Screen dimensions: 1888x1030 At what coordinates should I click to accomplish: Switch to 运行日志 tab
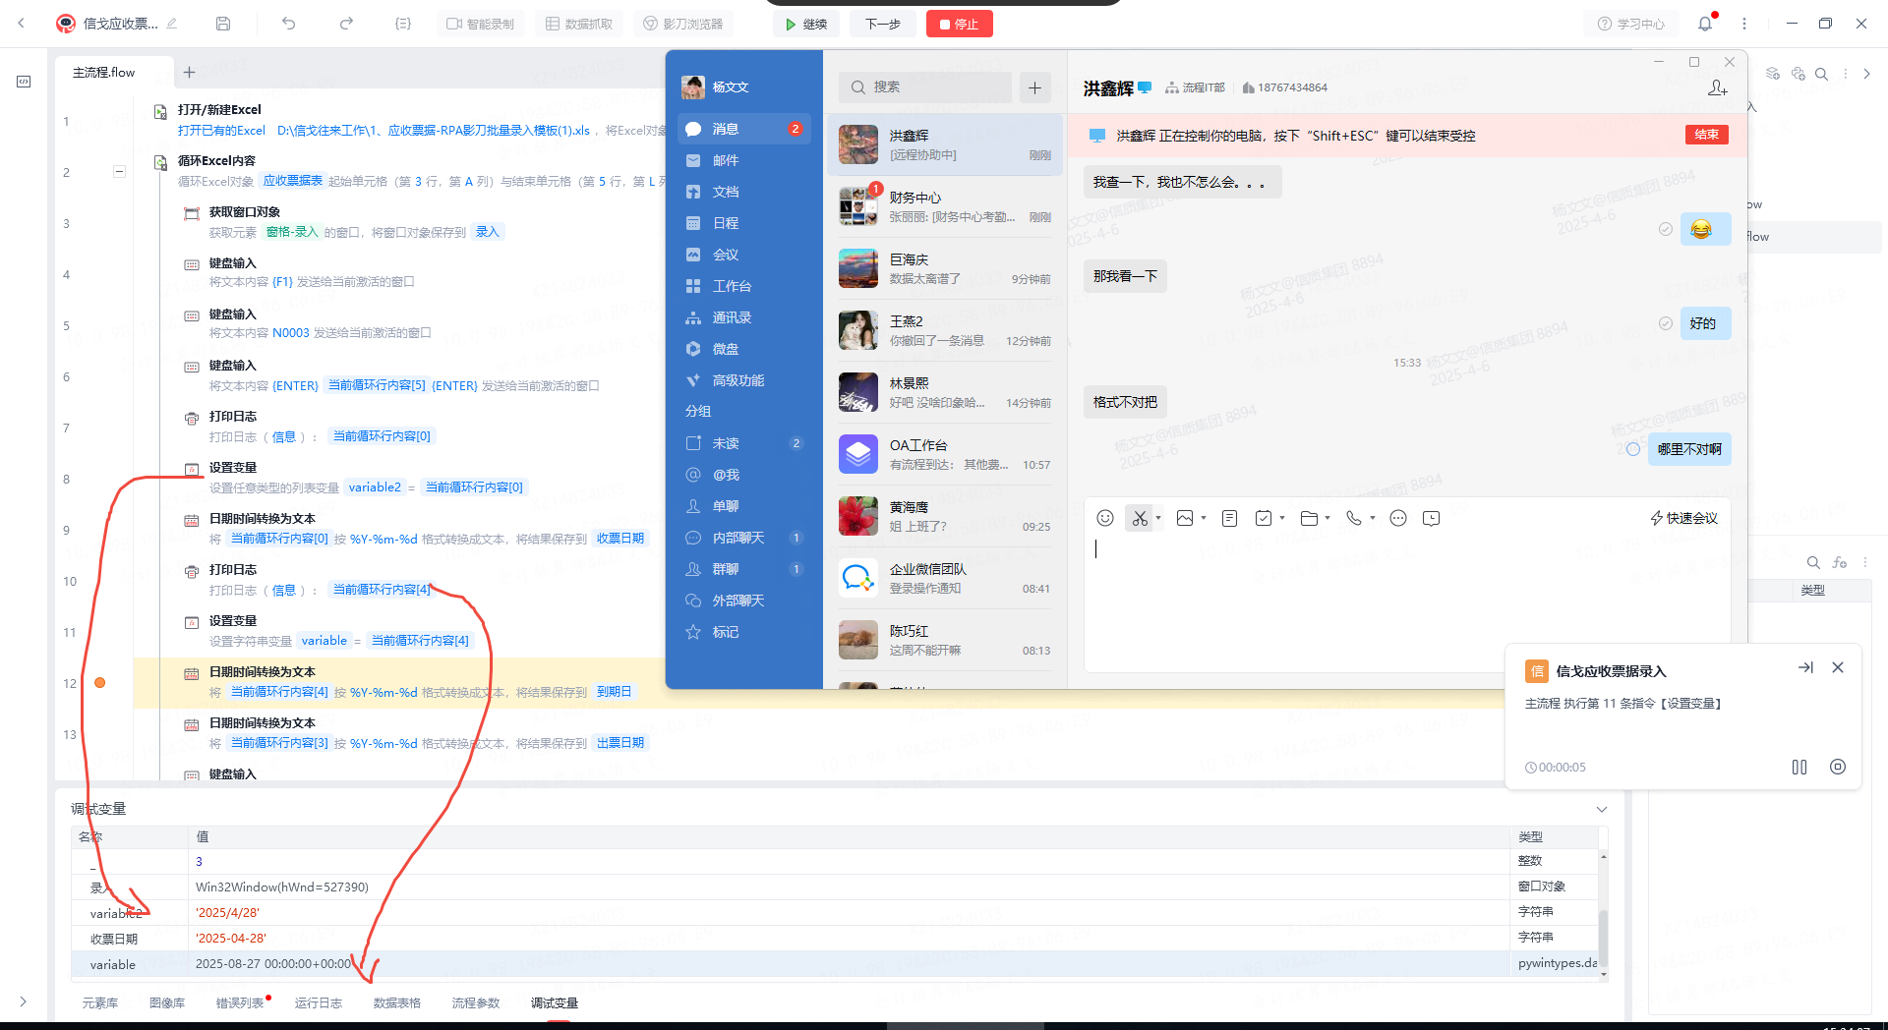(319, 1002)
